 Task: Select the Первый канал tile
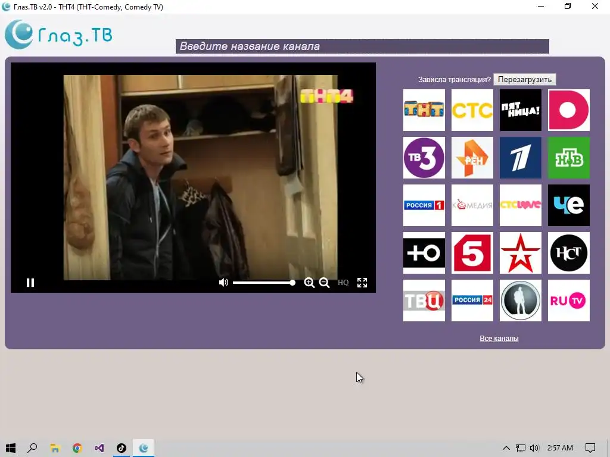coord(520,157)
